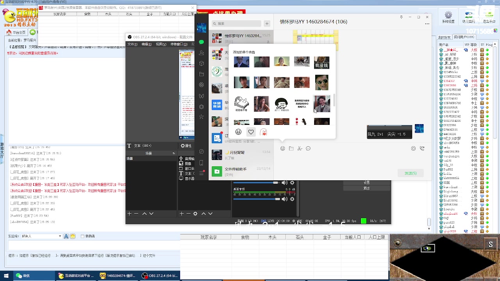Click the Windows Start button
Screen dimensions: 500x281
6,276
